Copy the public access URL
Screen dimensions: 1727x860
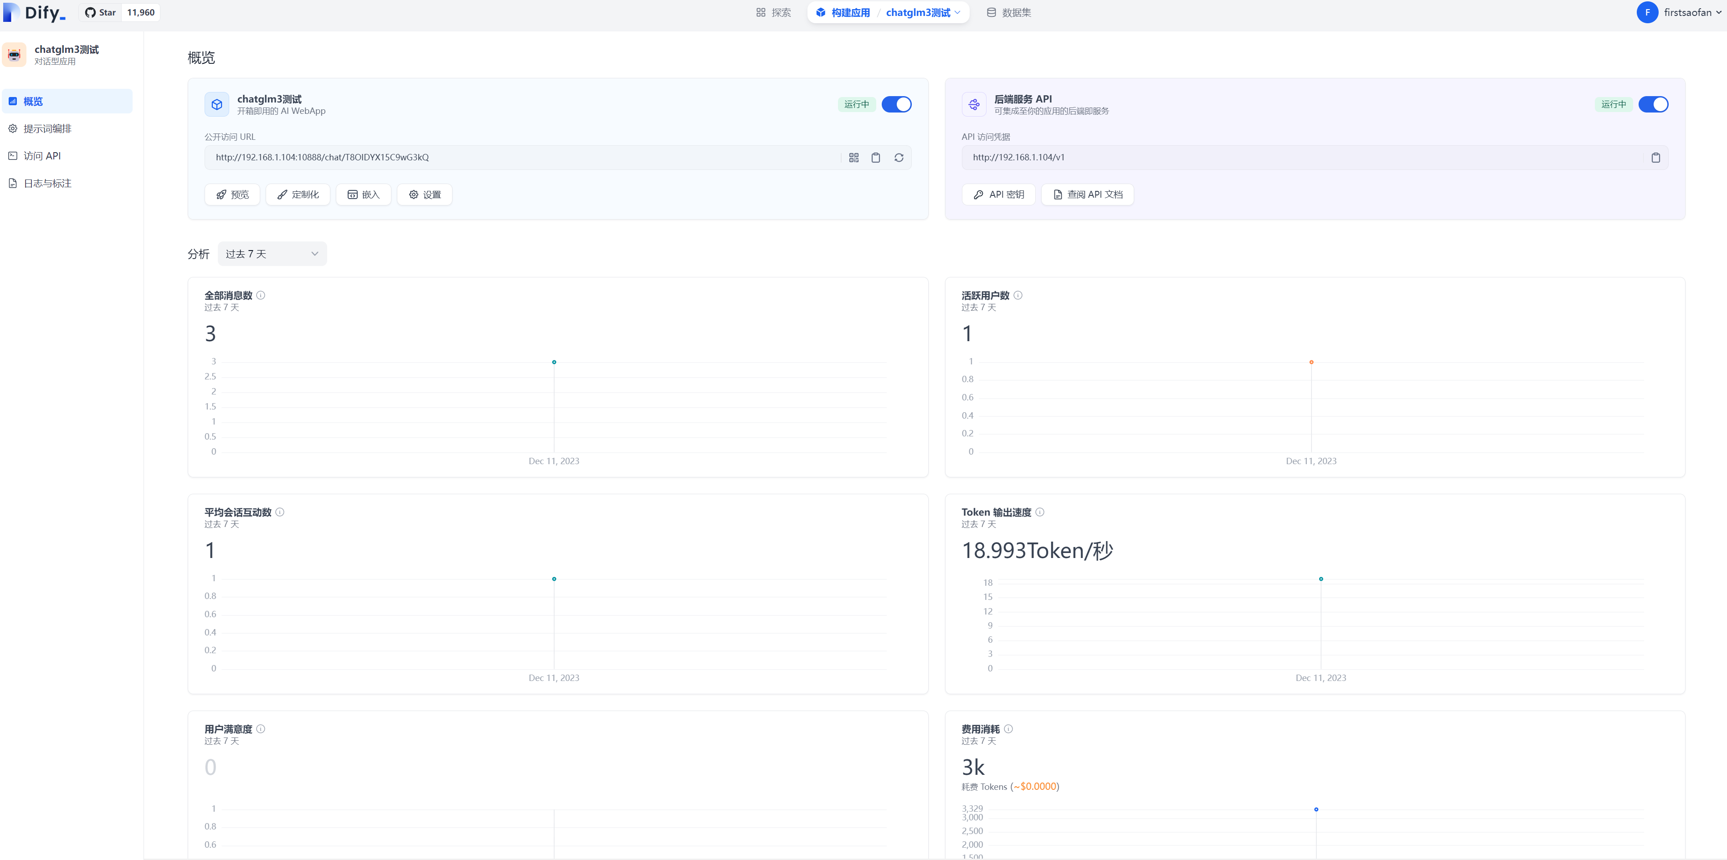tap(875, 158)
